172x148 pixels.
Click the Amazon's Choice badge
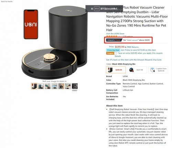point(114,40)
